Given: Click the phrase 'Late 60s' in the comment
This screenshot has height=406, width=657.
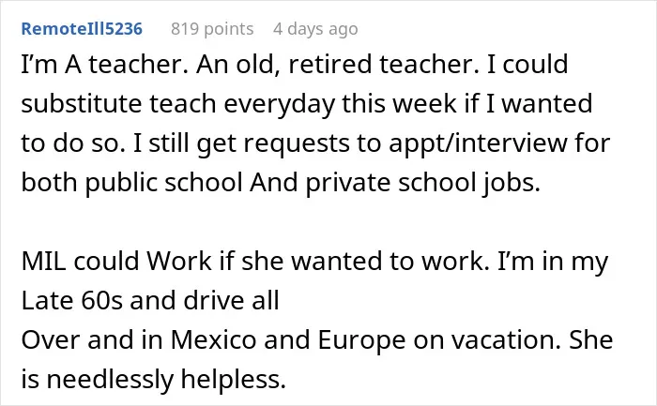Looking at the screenshot, I should 72,301.
